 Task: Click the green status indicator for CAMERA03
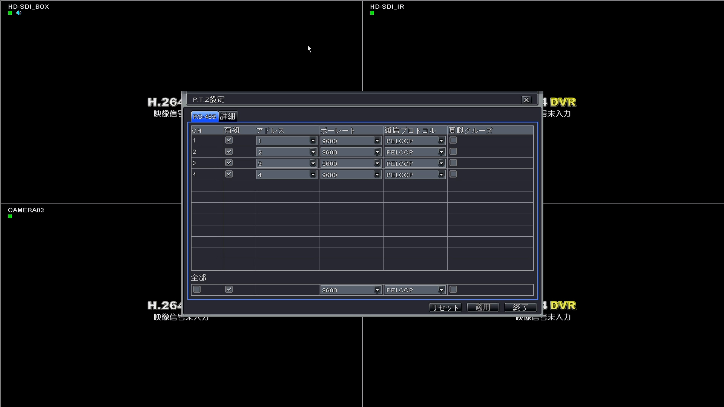pos(9,216)
